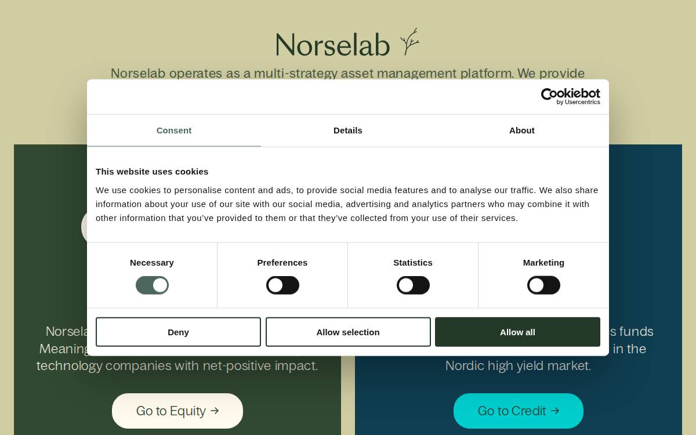The width and height of the screenshot is (696, 435).
Task: Click the 'Statistics' category label
Action: [413, 263]
